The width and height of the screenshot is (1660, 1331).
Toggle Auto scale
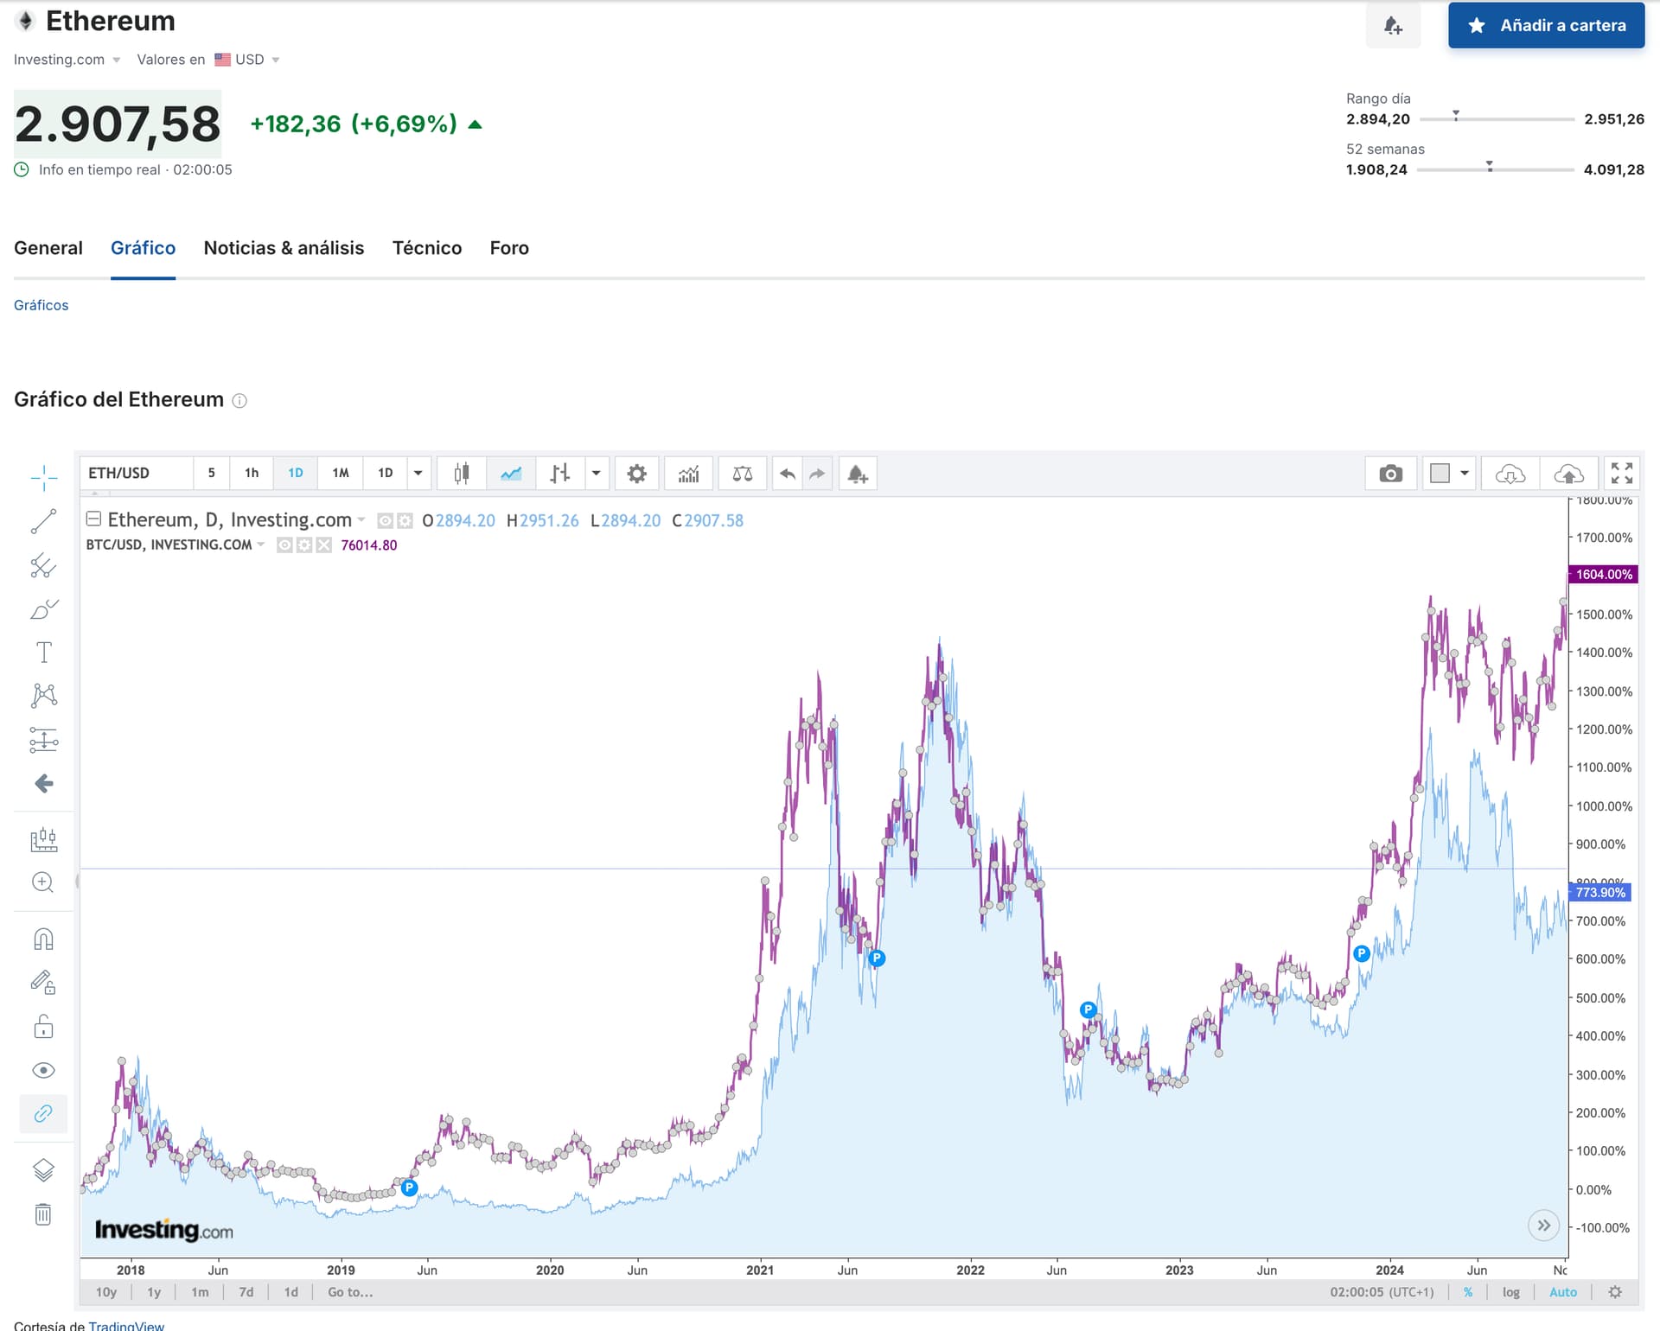point(1563,1292)
